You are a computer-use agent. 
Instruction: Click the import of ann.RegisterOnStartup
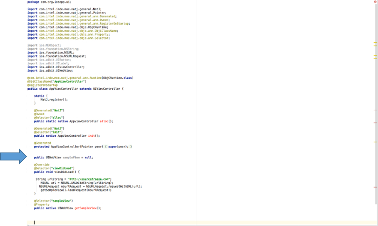click(x=79, y=24)
